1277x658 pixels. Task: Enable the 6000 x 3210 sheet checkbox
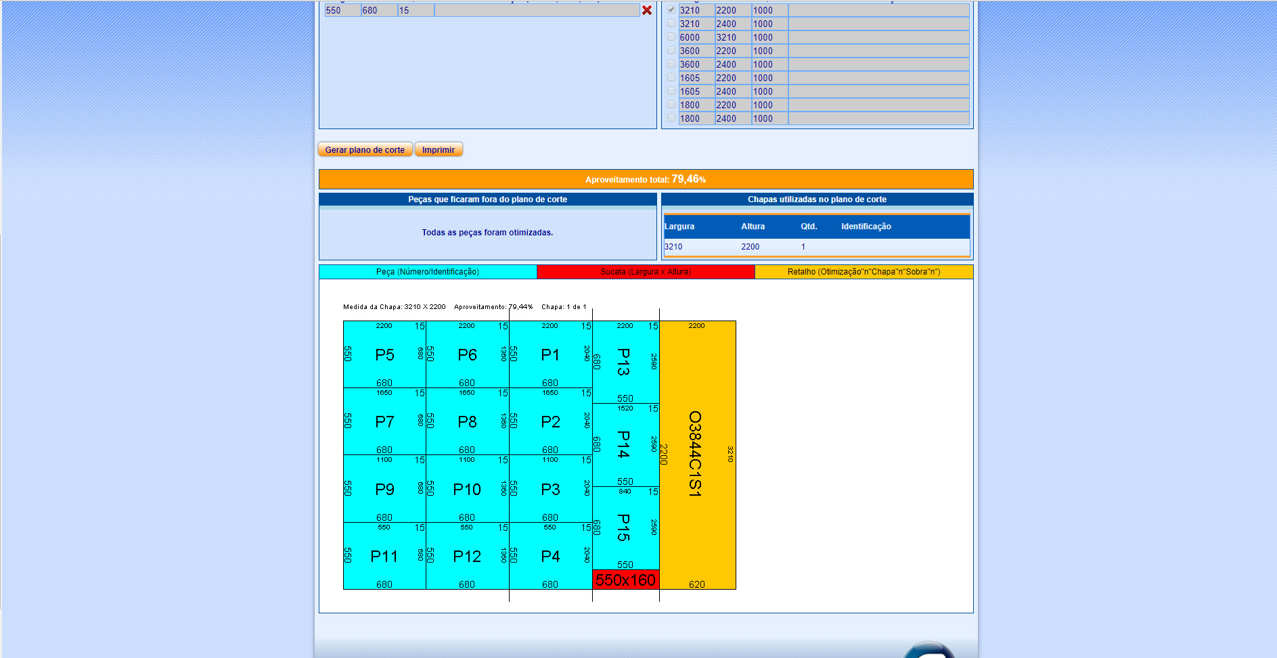pos(671,37)
